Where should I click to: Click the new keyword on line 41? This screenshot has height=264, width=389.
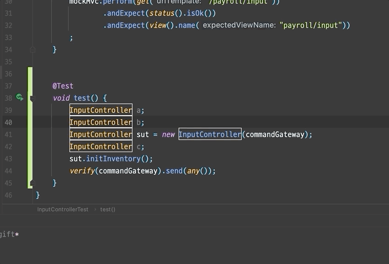click(168, 134)
